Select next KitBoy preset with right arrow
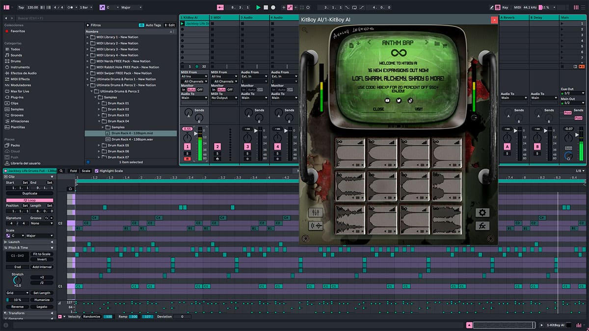The width and height of the screenshot is (589, 331). [427, 43]
